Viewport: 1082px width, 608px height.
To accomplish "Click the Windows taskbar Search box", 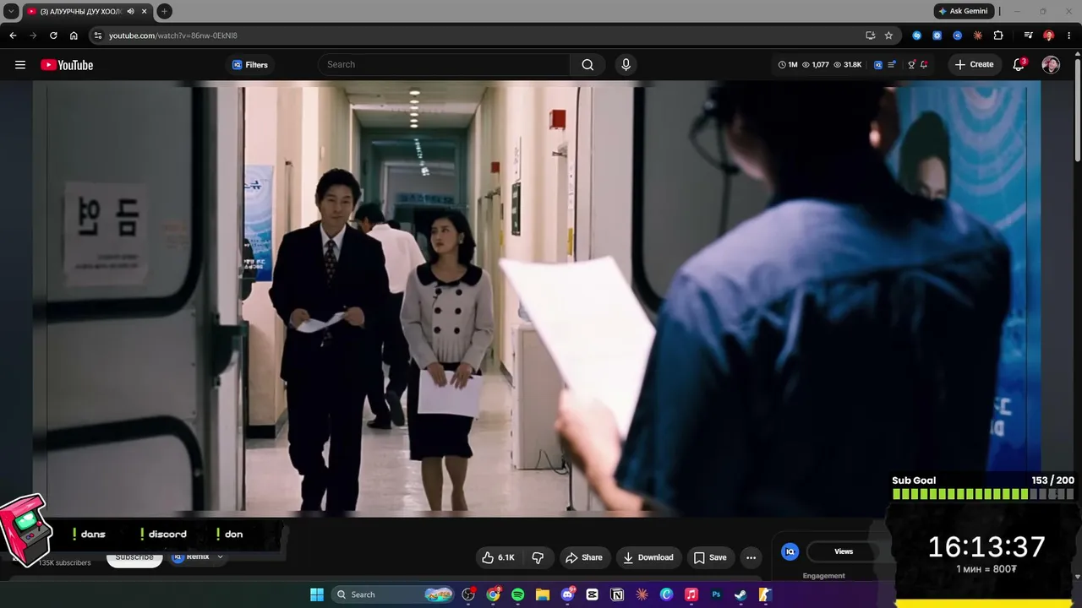I will click(x=393, y=594).
